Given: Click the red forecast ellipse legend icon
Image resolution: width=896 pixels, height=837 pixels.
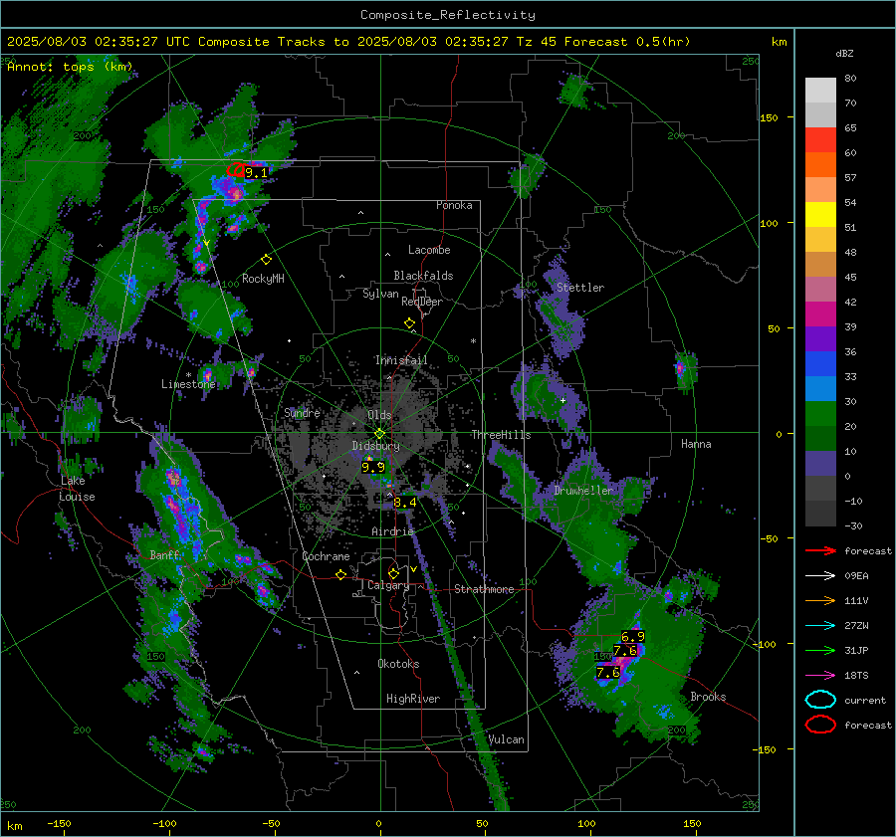Looking at the screenshot, I should 820,725.
